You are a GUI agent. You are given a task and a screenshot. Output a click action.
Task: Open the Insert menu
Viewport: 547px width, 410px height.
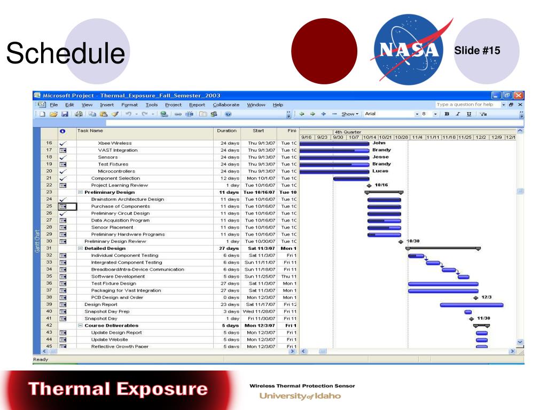click(107, 105)
